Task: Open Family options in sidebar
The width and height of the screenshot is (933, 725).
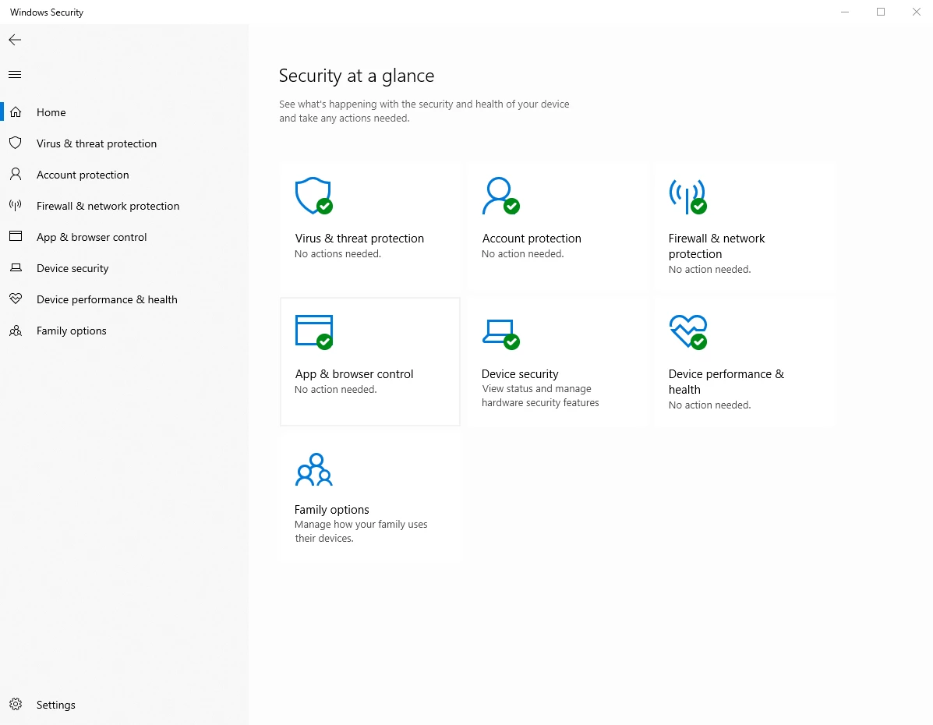Action: (125, 331)
